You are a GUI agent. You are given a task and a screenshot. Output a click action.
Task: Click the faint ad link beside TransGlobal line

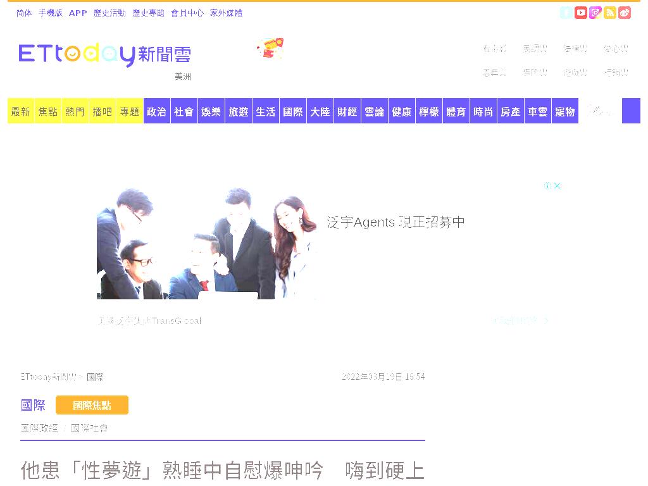523,320
